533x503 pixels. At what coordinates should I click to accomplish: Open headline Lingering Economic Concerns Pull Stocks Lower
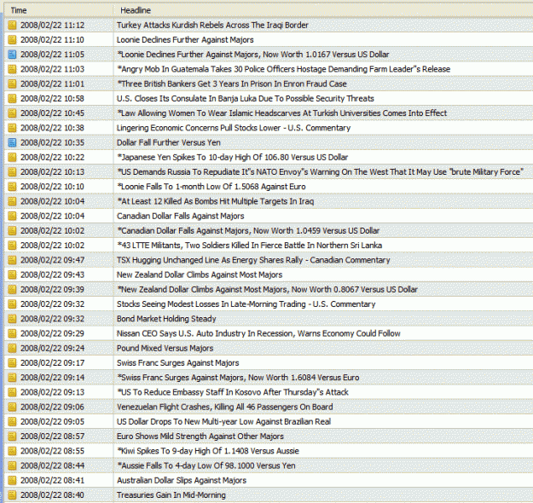(x=234, y=128)
